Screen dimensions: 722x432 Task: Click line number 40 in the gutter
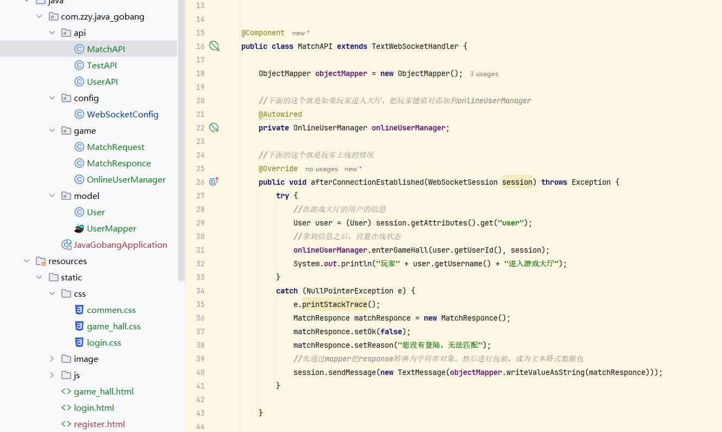coord(200,372)
